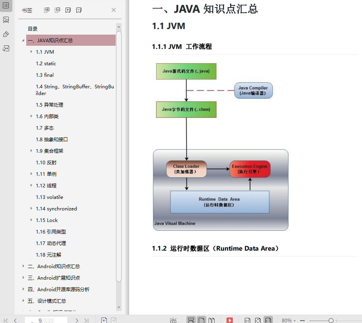Expand the 1.1 JVM bookmark entry

tap(32, 52)
